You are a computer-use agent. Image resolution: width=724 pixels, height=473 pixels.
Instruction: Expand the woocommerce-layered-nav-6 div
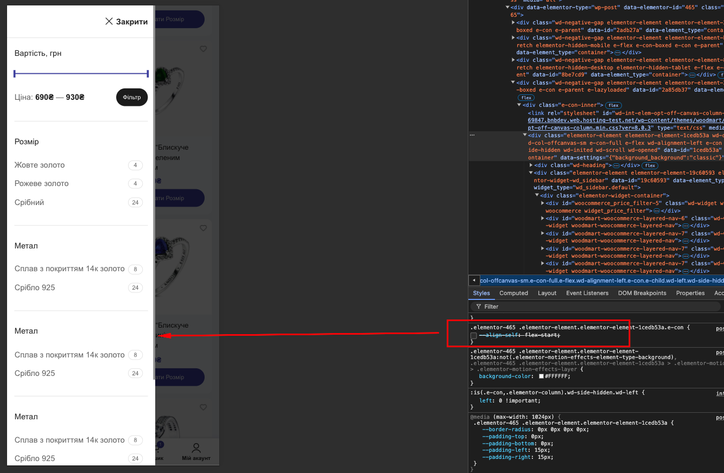coord(543,218)
